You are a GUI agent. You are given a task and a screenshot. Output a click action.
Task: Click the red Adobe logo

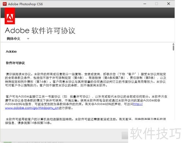point(10,16)
